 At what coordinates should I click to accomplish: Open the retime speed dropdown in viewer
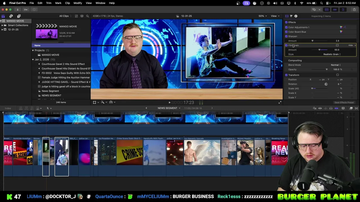pos(112,102)
